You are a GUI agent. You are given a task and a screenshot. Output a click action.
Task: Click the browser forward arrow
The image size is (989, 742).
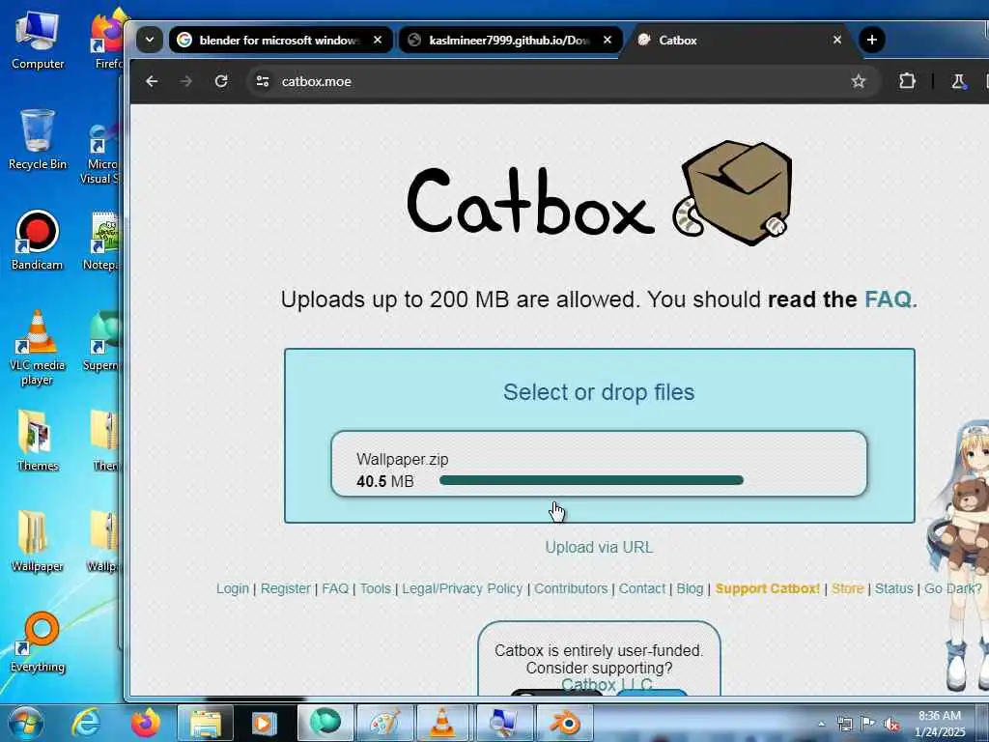pyautogui.click(x=186, y=81)
